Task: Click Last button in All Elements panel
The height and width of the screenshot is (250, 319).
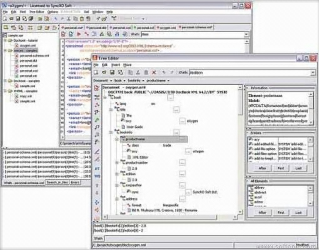Action: tap(298, 212)
